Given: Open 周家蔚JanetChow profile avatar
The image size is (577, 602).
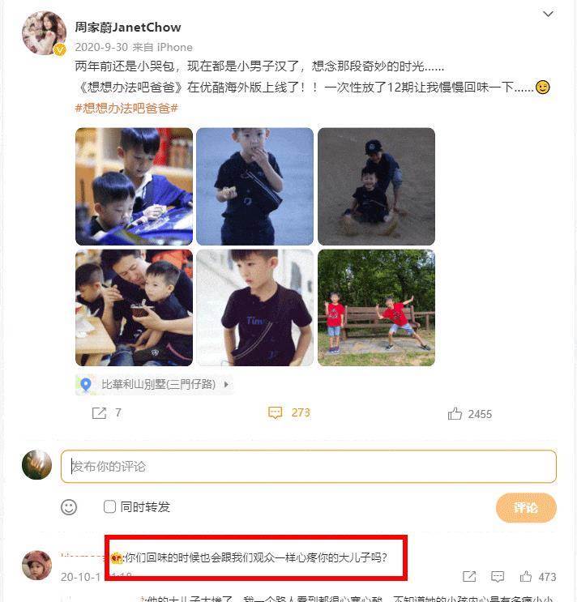Looking at the screenshot, I should coord(44,33).
